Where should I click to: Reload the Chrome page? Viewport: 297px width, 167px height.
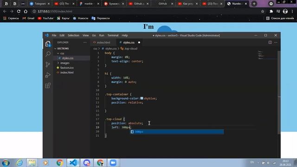(x=19, y=11)
